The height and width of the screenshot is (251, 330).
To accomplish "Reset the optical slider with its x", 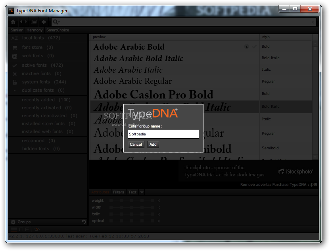I will pyautogui.click(x=159, y=221).
